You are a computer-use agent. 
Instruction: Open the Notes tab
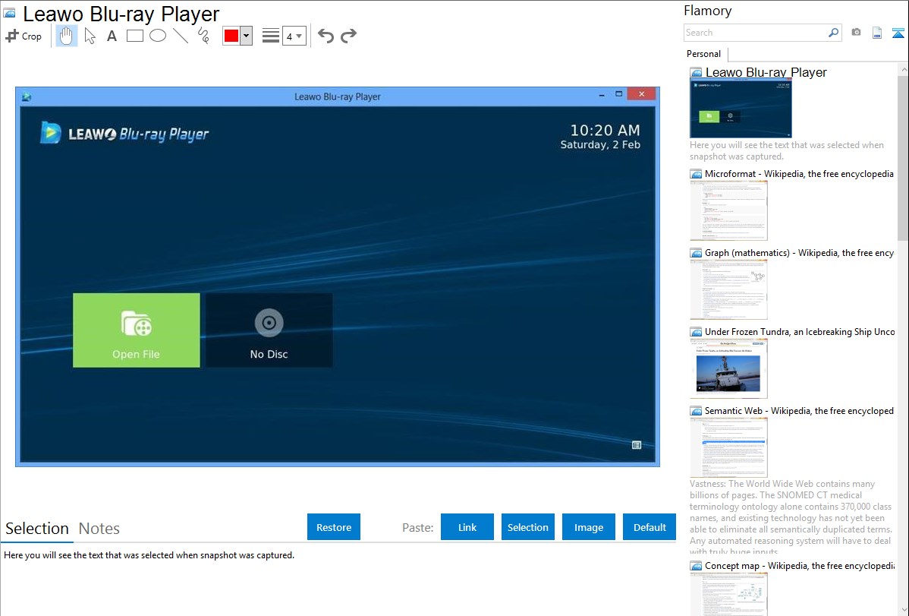pos(99,529)
